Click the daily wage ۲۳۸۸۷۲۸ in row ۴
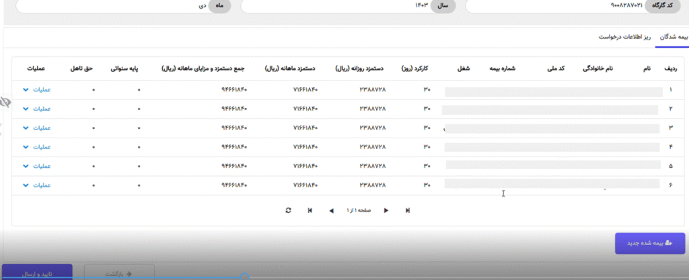The image size is (689, 280). (373, 147)
